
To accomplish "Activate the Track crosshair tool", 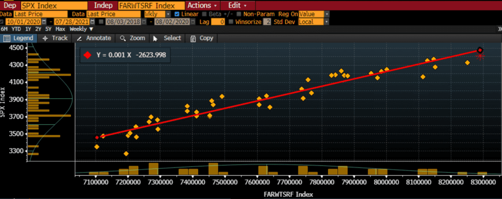I will (x=55, y=38).
